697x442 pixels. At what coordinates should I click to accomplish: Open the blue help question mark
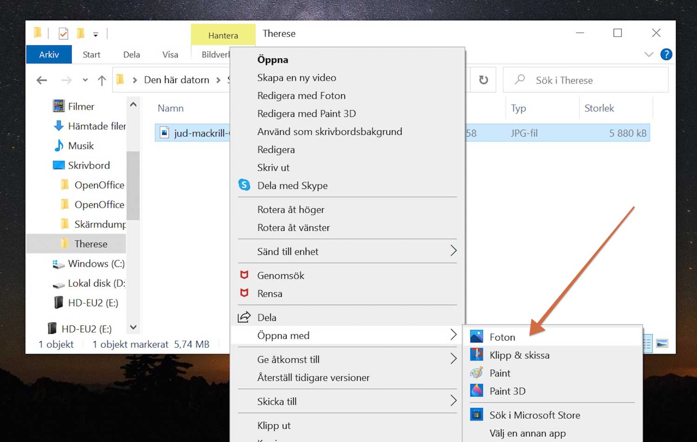(x=666, y=54)
